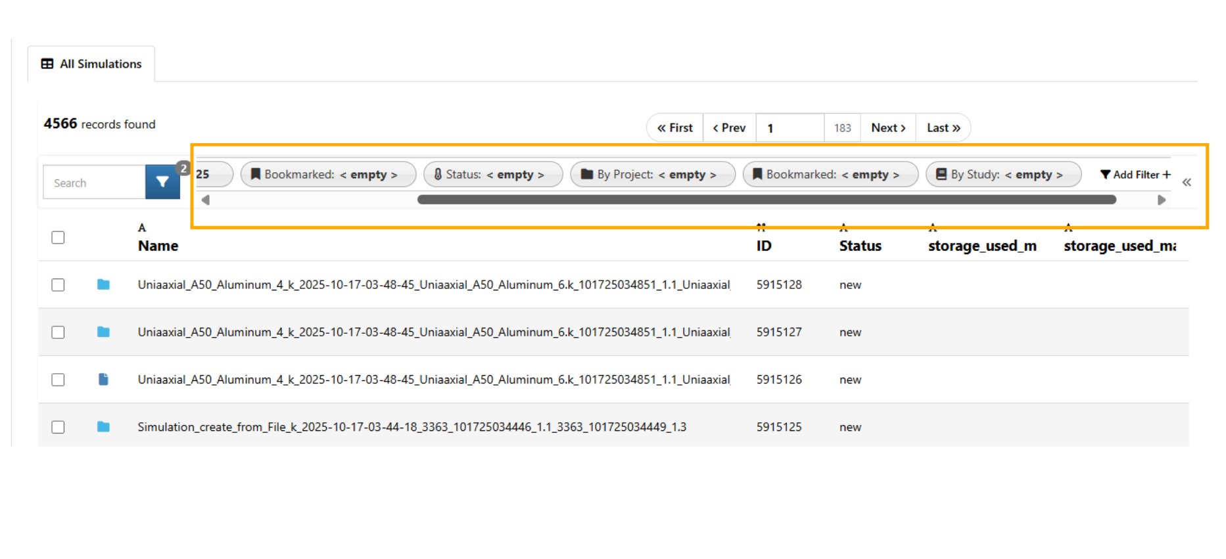
Task: Click folder icon for simulation 5915128
Action: click(103, 284)
